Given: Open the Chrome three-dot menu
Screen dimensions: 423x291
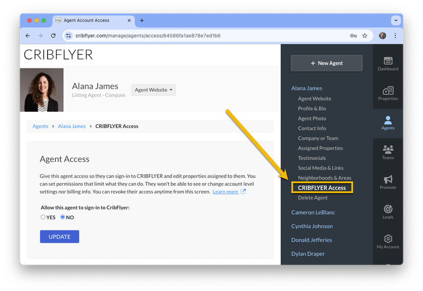Looking at the screenshot, I should point(395,35).
